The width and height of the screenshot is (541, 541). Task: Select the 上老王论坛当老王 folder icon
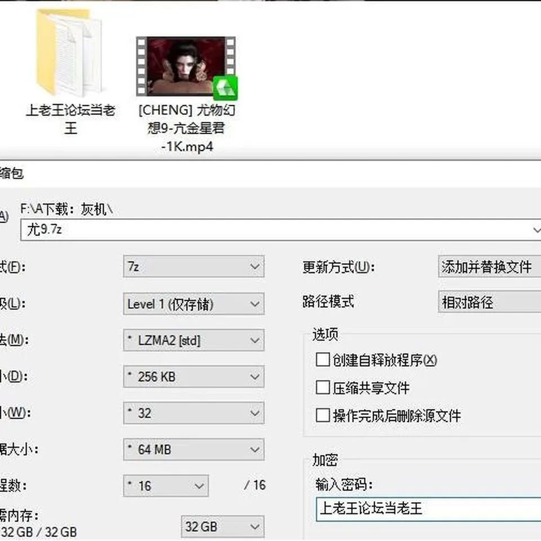tap(70, 52)
